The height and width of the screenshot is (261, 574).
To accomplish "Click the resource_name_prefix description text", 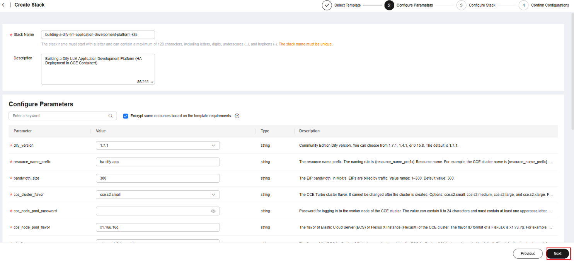I will click(x=426, y=162).
